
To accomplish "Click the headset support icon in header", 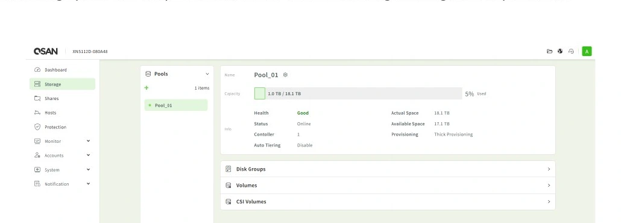I will click(571, 51).
